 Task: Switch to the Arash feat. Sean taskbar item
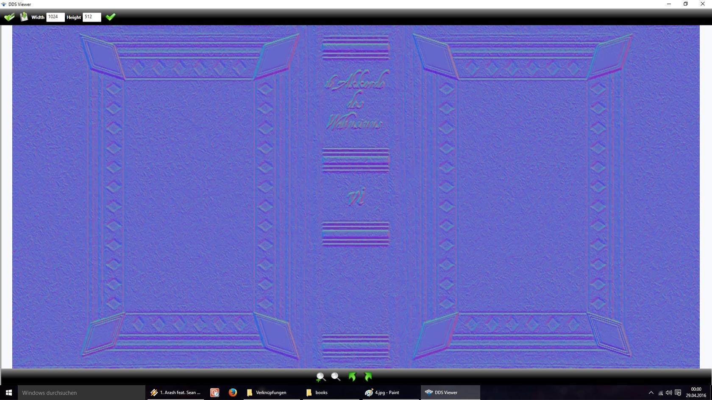175,393
